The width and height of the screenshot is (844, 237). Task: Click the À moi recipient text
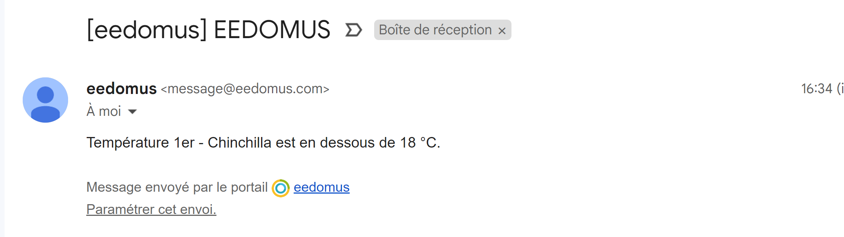pos(104,111)
